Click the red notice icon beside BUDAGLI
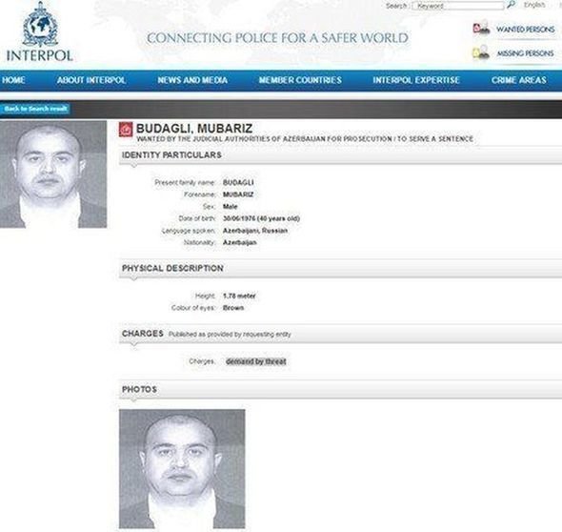 pyautogui.click(x=126, y=130)
